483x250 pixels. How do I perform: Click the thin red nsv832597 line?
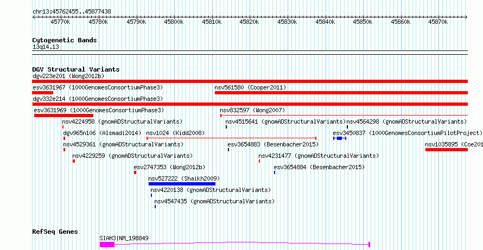pos(344,116)
